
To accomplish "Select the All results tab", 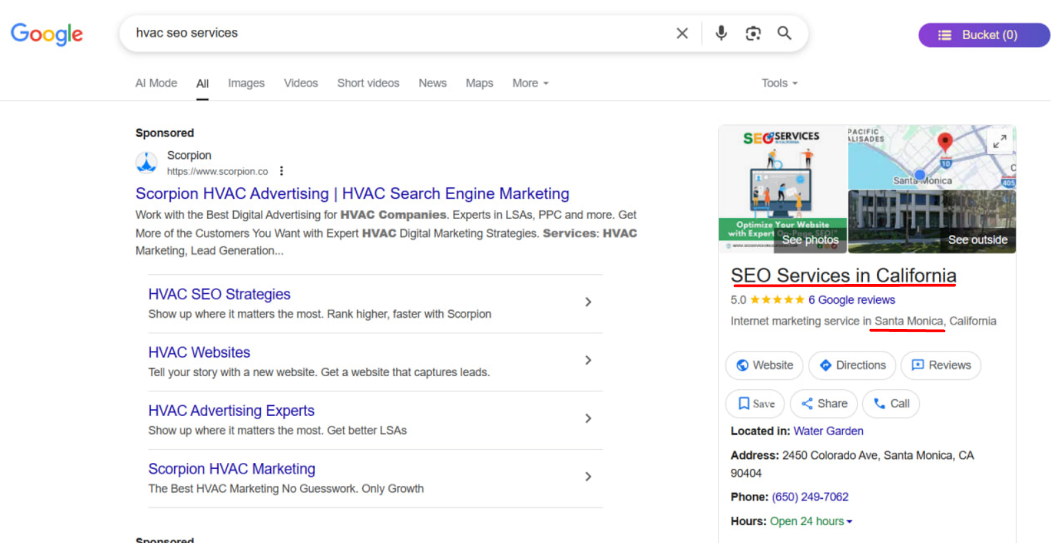I will (x=203, y=84).
